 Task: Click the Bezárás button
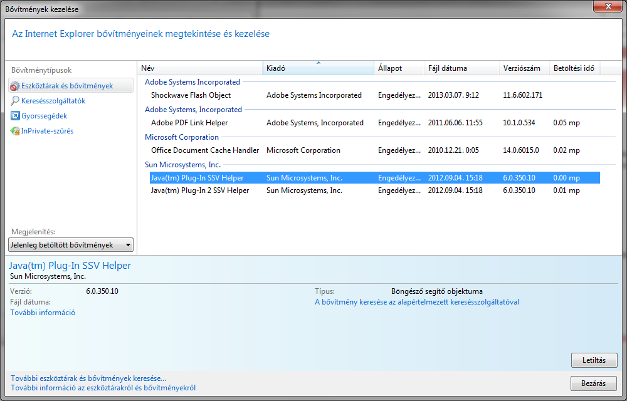click(594, 383)
